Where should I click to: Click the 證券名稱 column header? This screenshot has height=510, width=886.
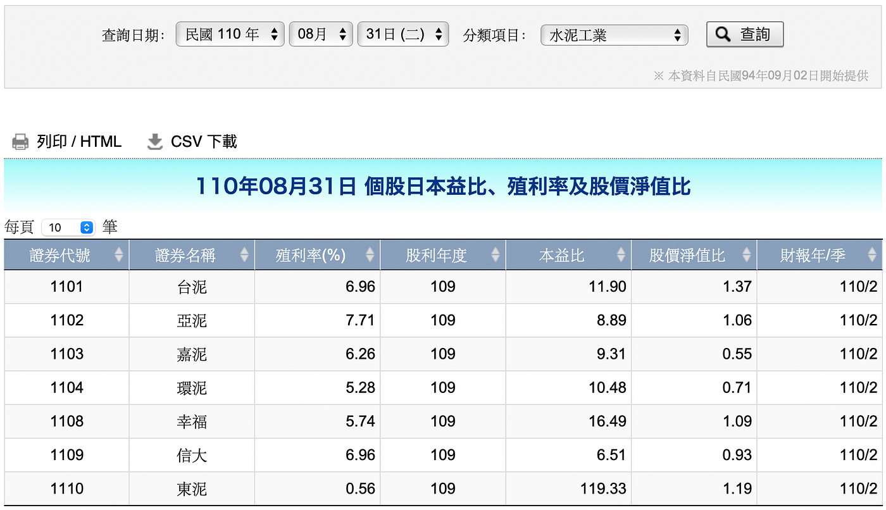pos(192,255)
